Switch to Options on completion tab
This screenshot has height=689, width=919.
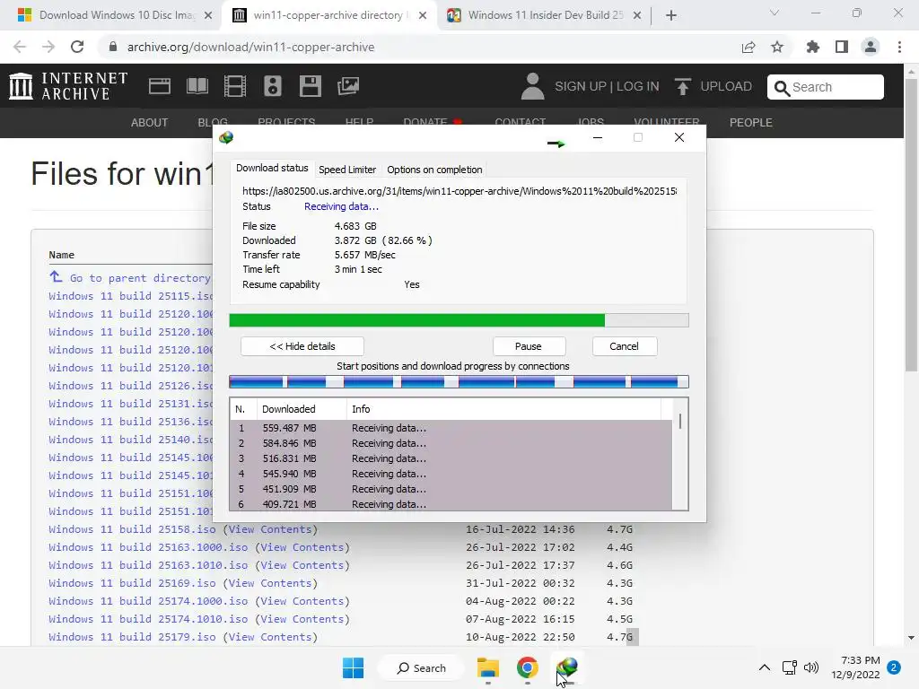point(434,170)
